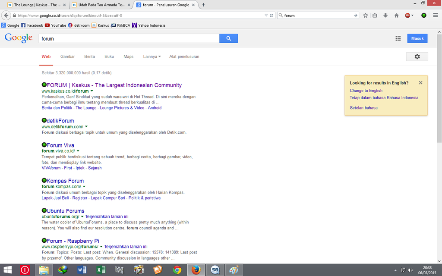Click the volume speaker tray icon
442x276 pixels.
410,270
